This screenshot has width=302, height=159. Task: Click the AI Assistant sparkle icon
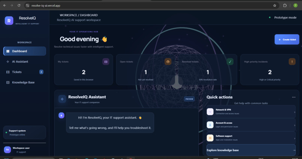(x=8, y=61)
